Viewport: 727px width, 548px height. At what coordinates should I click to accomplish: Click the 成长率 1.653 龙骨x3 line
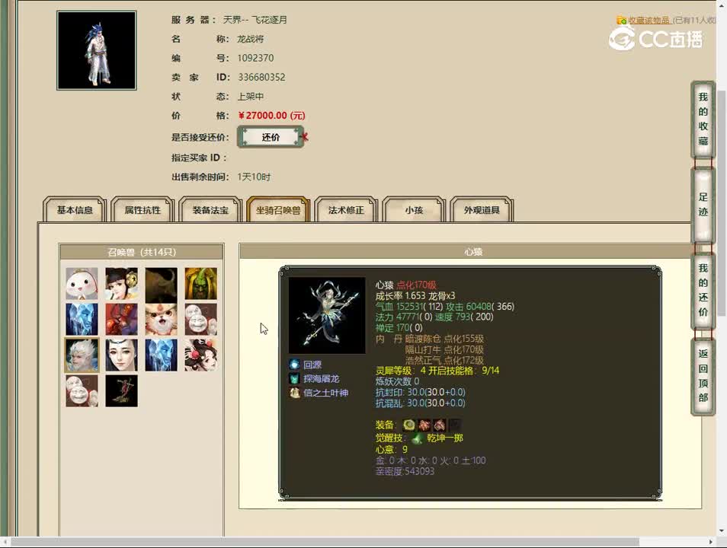[415, 295]
